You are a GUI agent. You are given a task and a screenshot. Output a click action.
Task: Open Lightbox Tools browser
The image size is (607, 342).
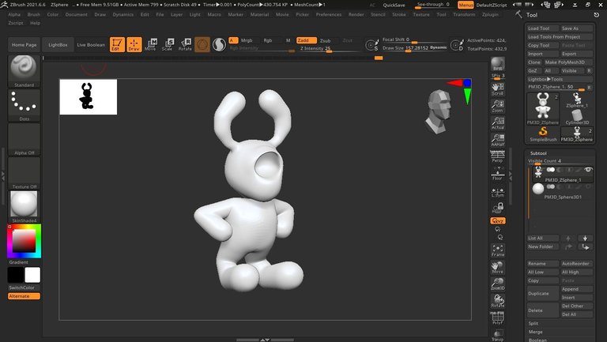coord(560,79)
